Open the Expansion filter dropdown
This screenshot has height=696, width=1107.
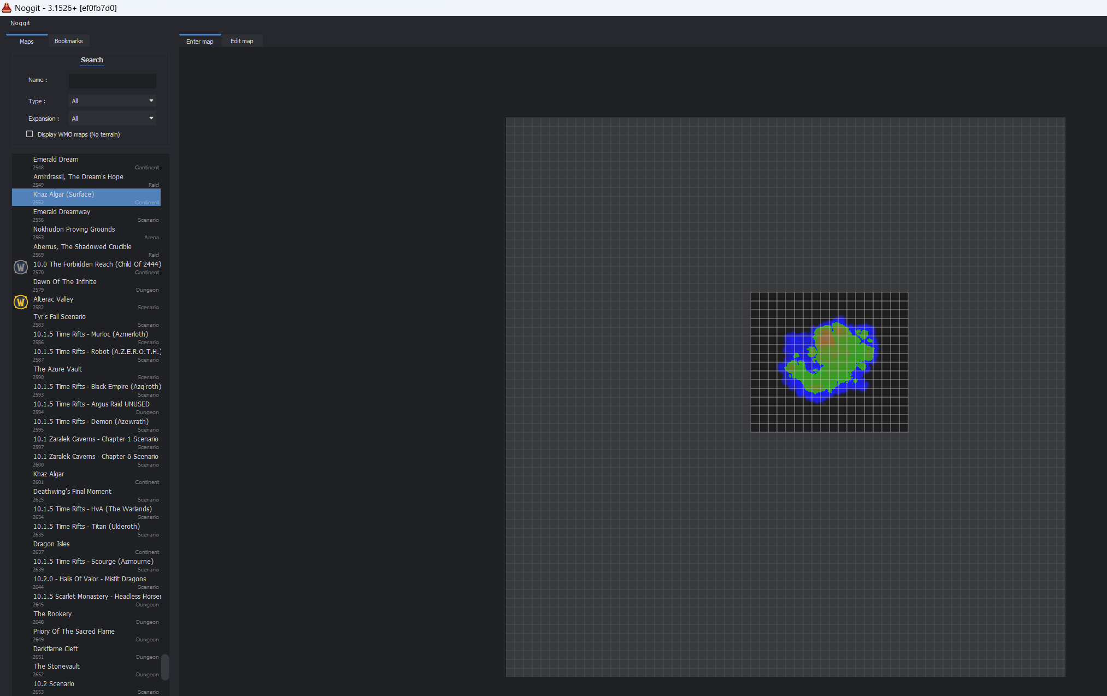pos(113,119)
